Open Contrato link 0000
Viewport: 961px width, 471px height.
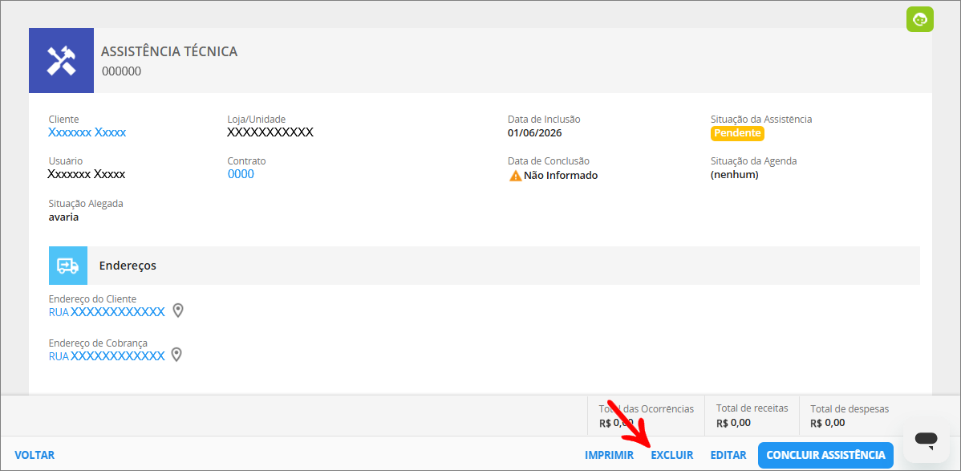click(x=241, y=174)
